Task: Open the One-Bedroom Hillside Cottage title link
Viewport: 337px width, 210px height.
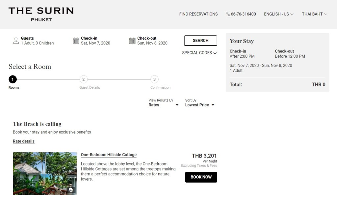Action: 109,155
